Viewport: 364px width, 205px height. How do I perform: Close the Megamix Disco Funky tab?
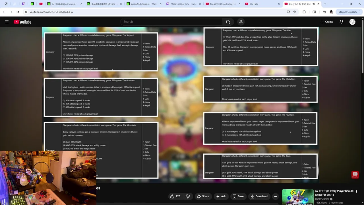[x=239, y=4]
